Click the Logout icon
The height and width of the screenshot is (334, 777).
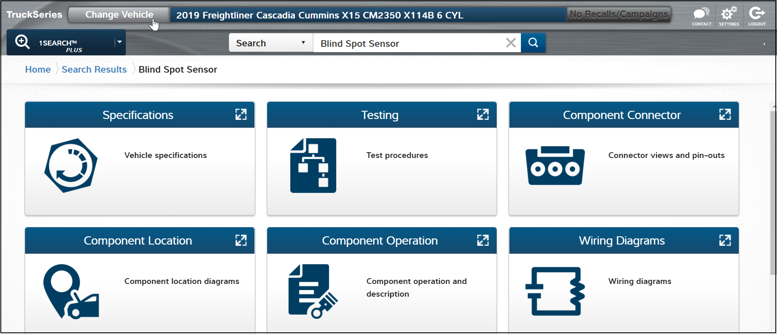[756, 14]
